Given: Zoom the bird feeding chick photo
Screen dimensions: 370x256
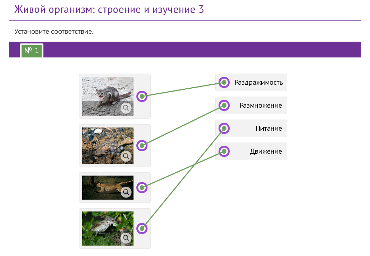Looking at the screenshot, I should click(x=126, y=238).
